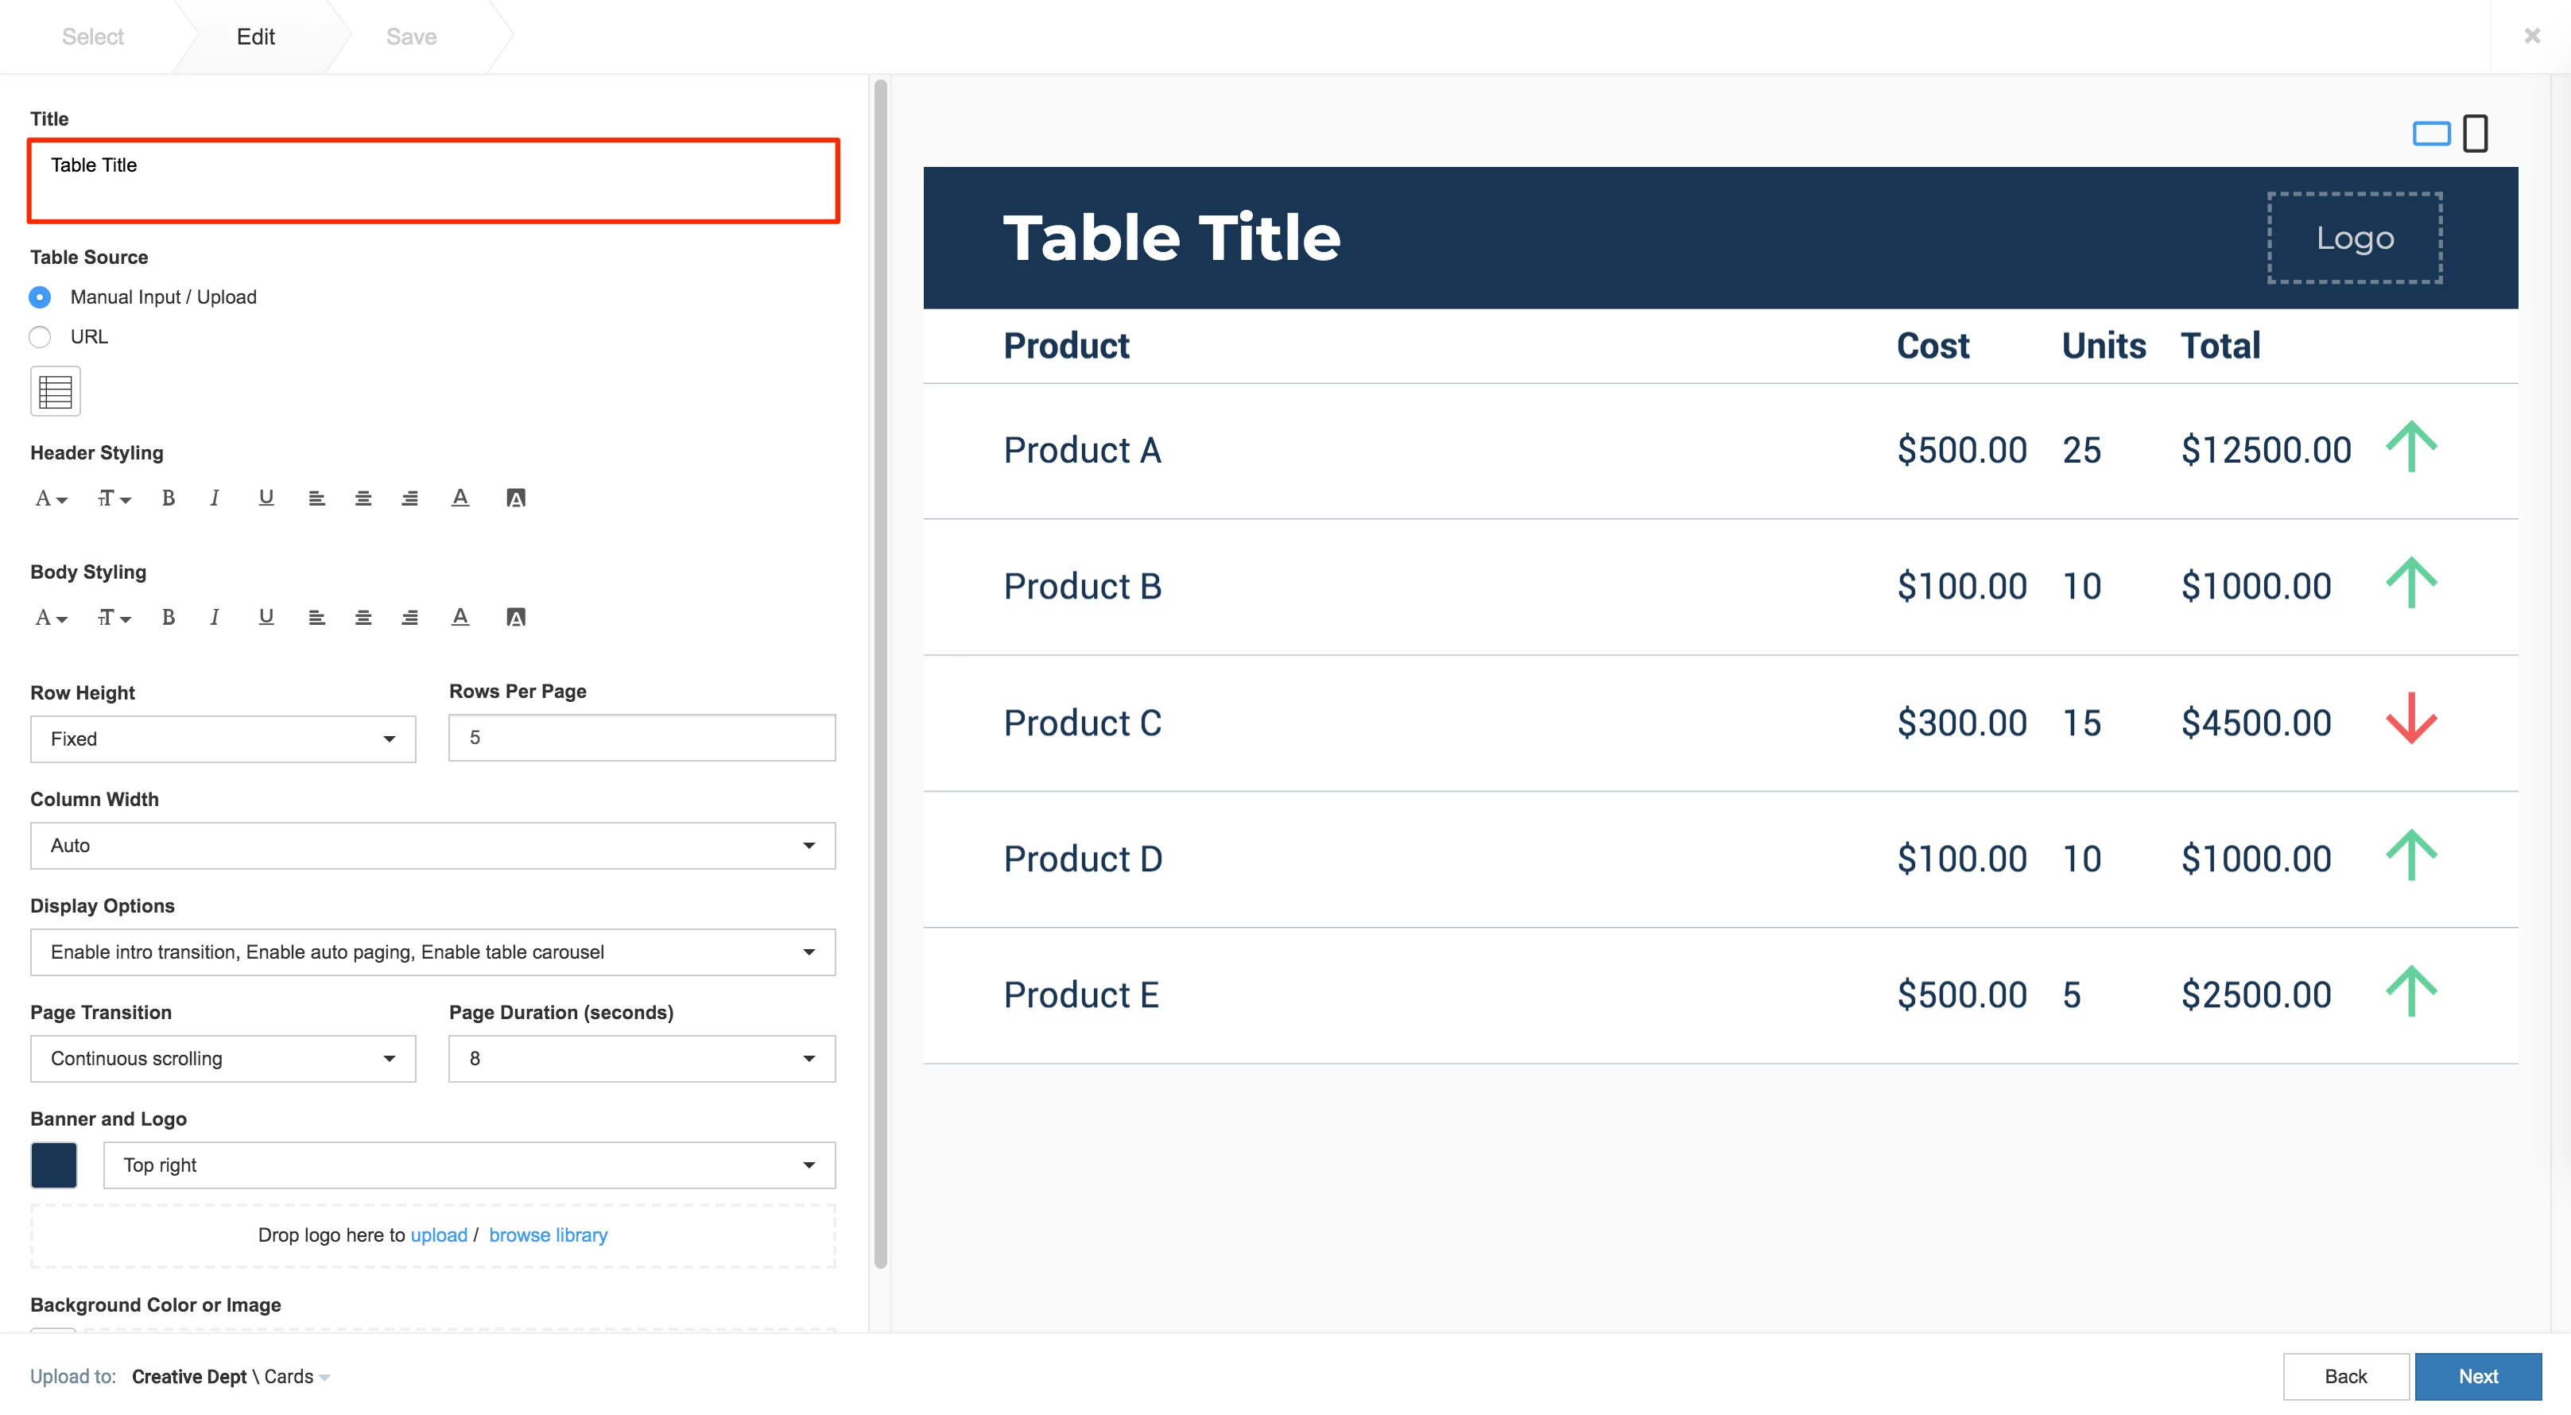This screenshot has width=2571, height=1415.
Task: Toggle bold in Header Styling toolbar
Action: pyautogui.click(x=168, y=498)
